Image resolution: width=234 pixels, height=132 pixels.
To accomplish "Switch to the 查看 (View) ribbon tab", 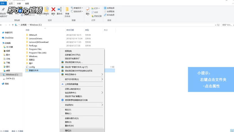I will coord(27,4).
